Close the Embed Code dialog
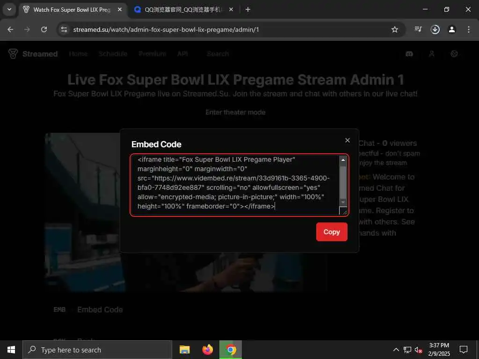This screenshot has width=479, height=359. pyautogui.click(x=348, y=140)
